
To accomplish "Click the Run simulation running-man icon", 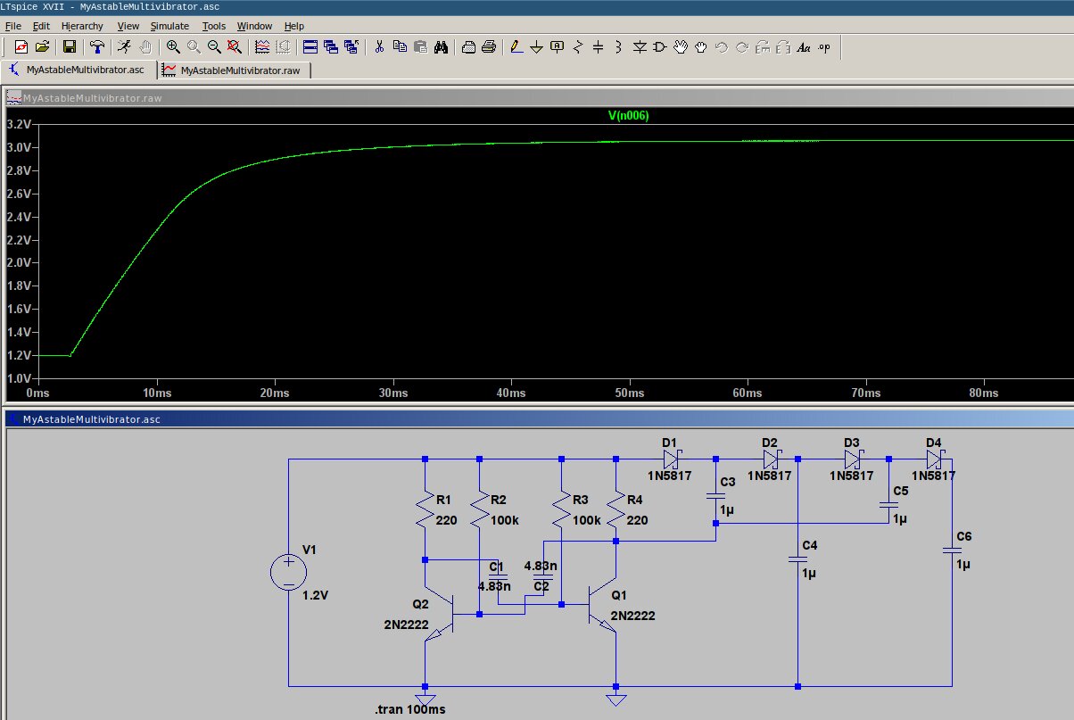I will tap(124, 47).
